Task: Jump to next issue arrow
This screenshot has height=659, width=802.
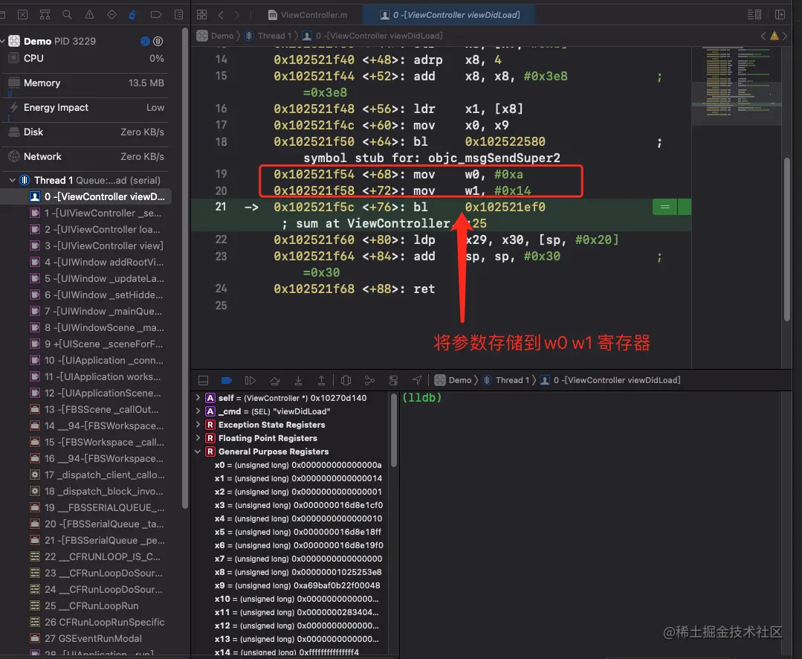Action: tap(785, 36)
